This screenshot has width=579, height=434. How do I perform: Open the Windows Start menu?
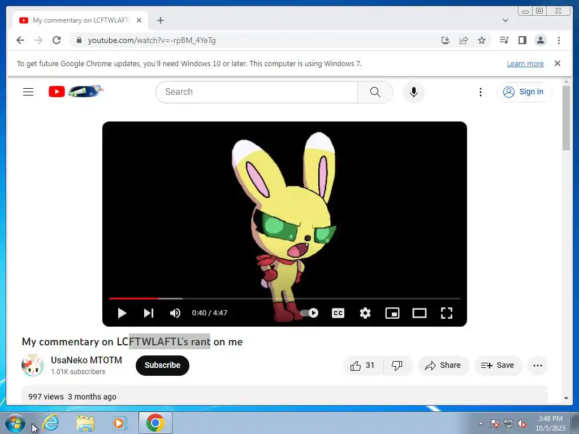pyautogui.click(x=15, y=423)
